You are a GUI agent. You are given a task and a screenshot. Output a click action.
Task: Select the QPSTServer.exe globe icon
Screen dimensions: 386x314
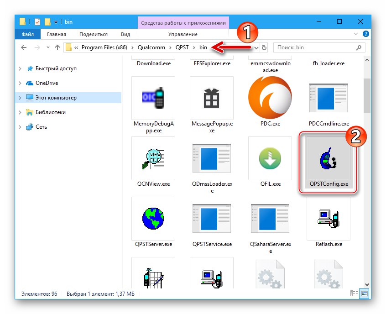coord(153,219)
